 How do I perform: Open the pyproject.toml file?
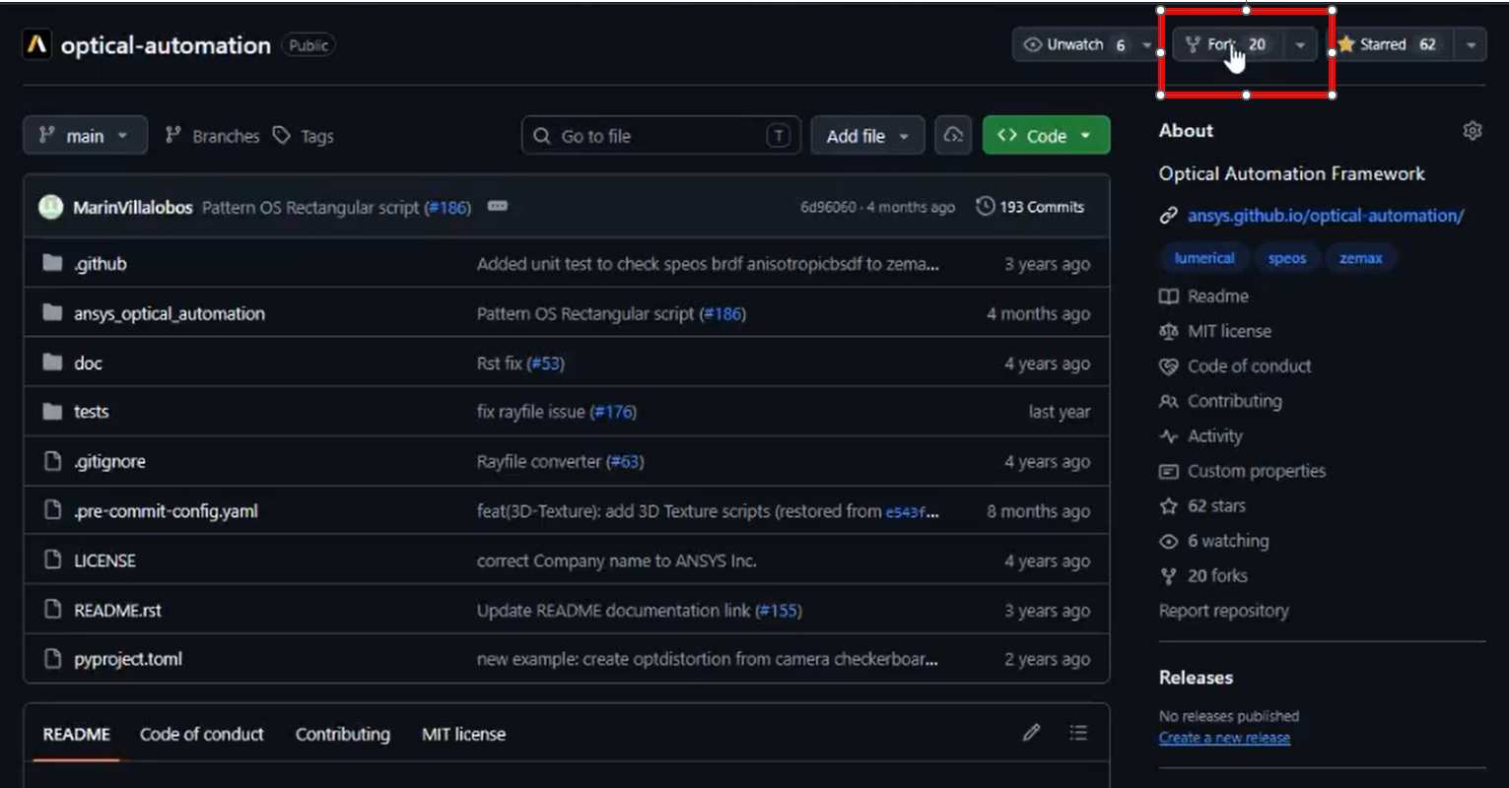[x=128, y=659]
